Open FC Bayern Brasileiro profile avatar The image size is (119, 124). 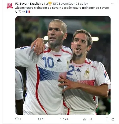10,6
